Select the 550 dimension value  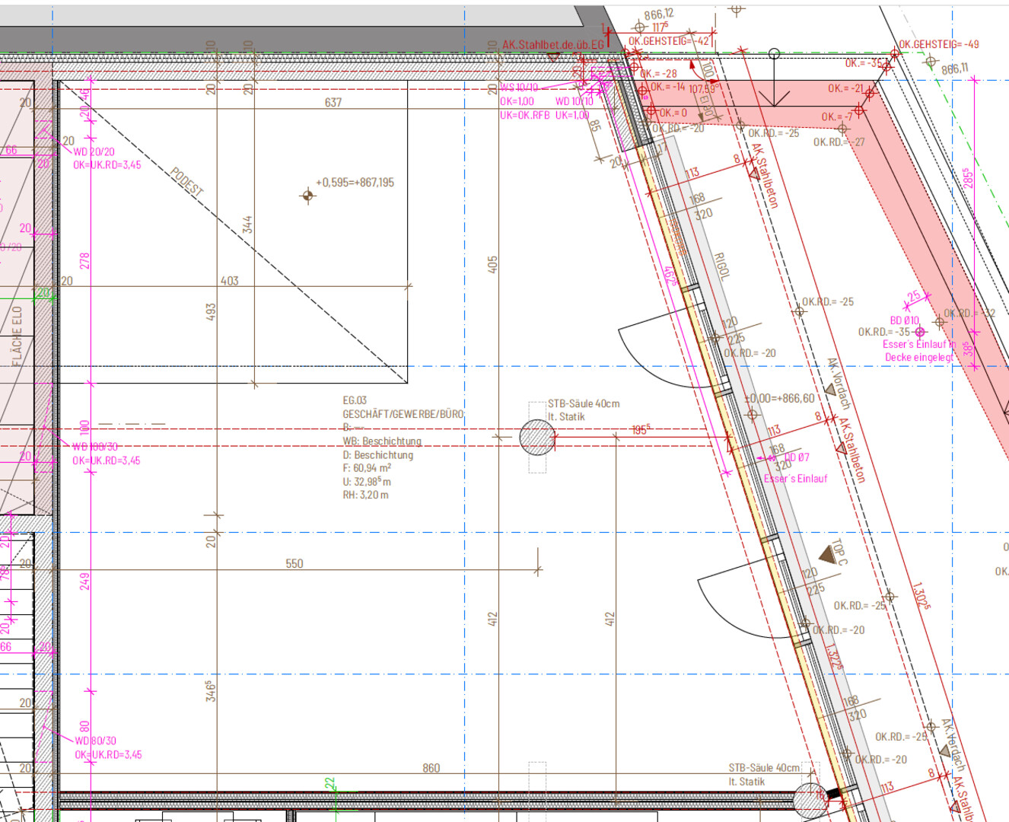(x=294, y=564)
